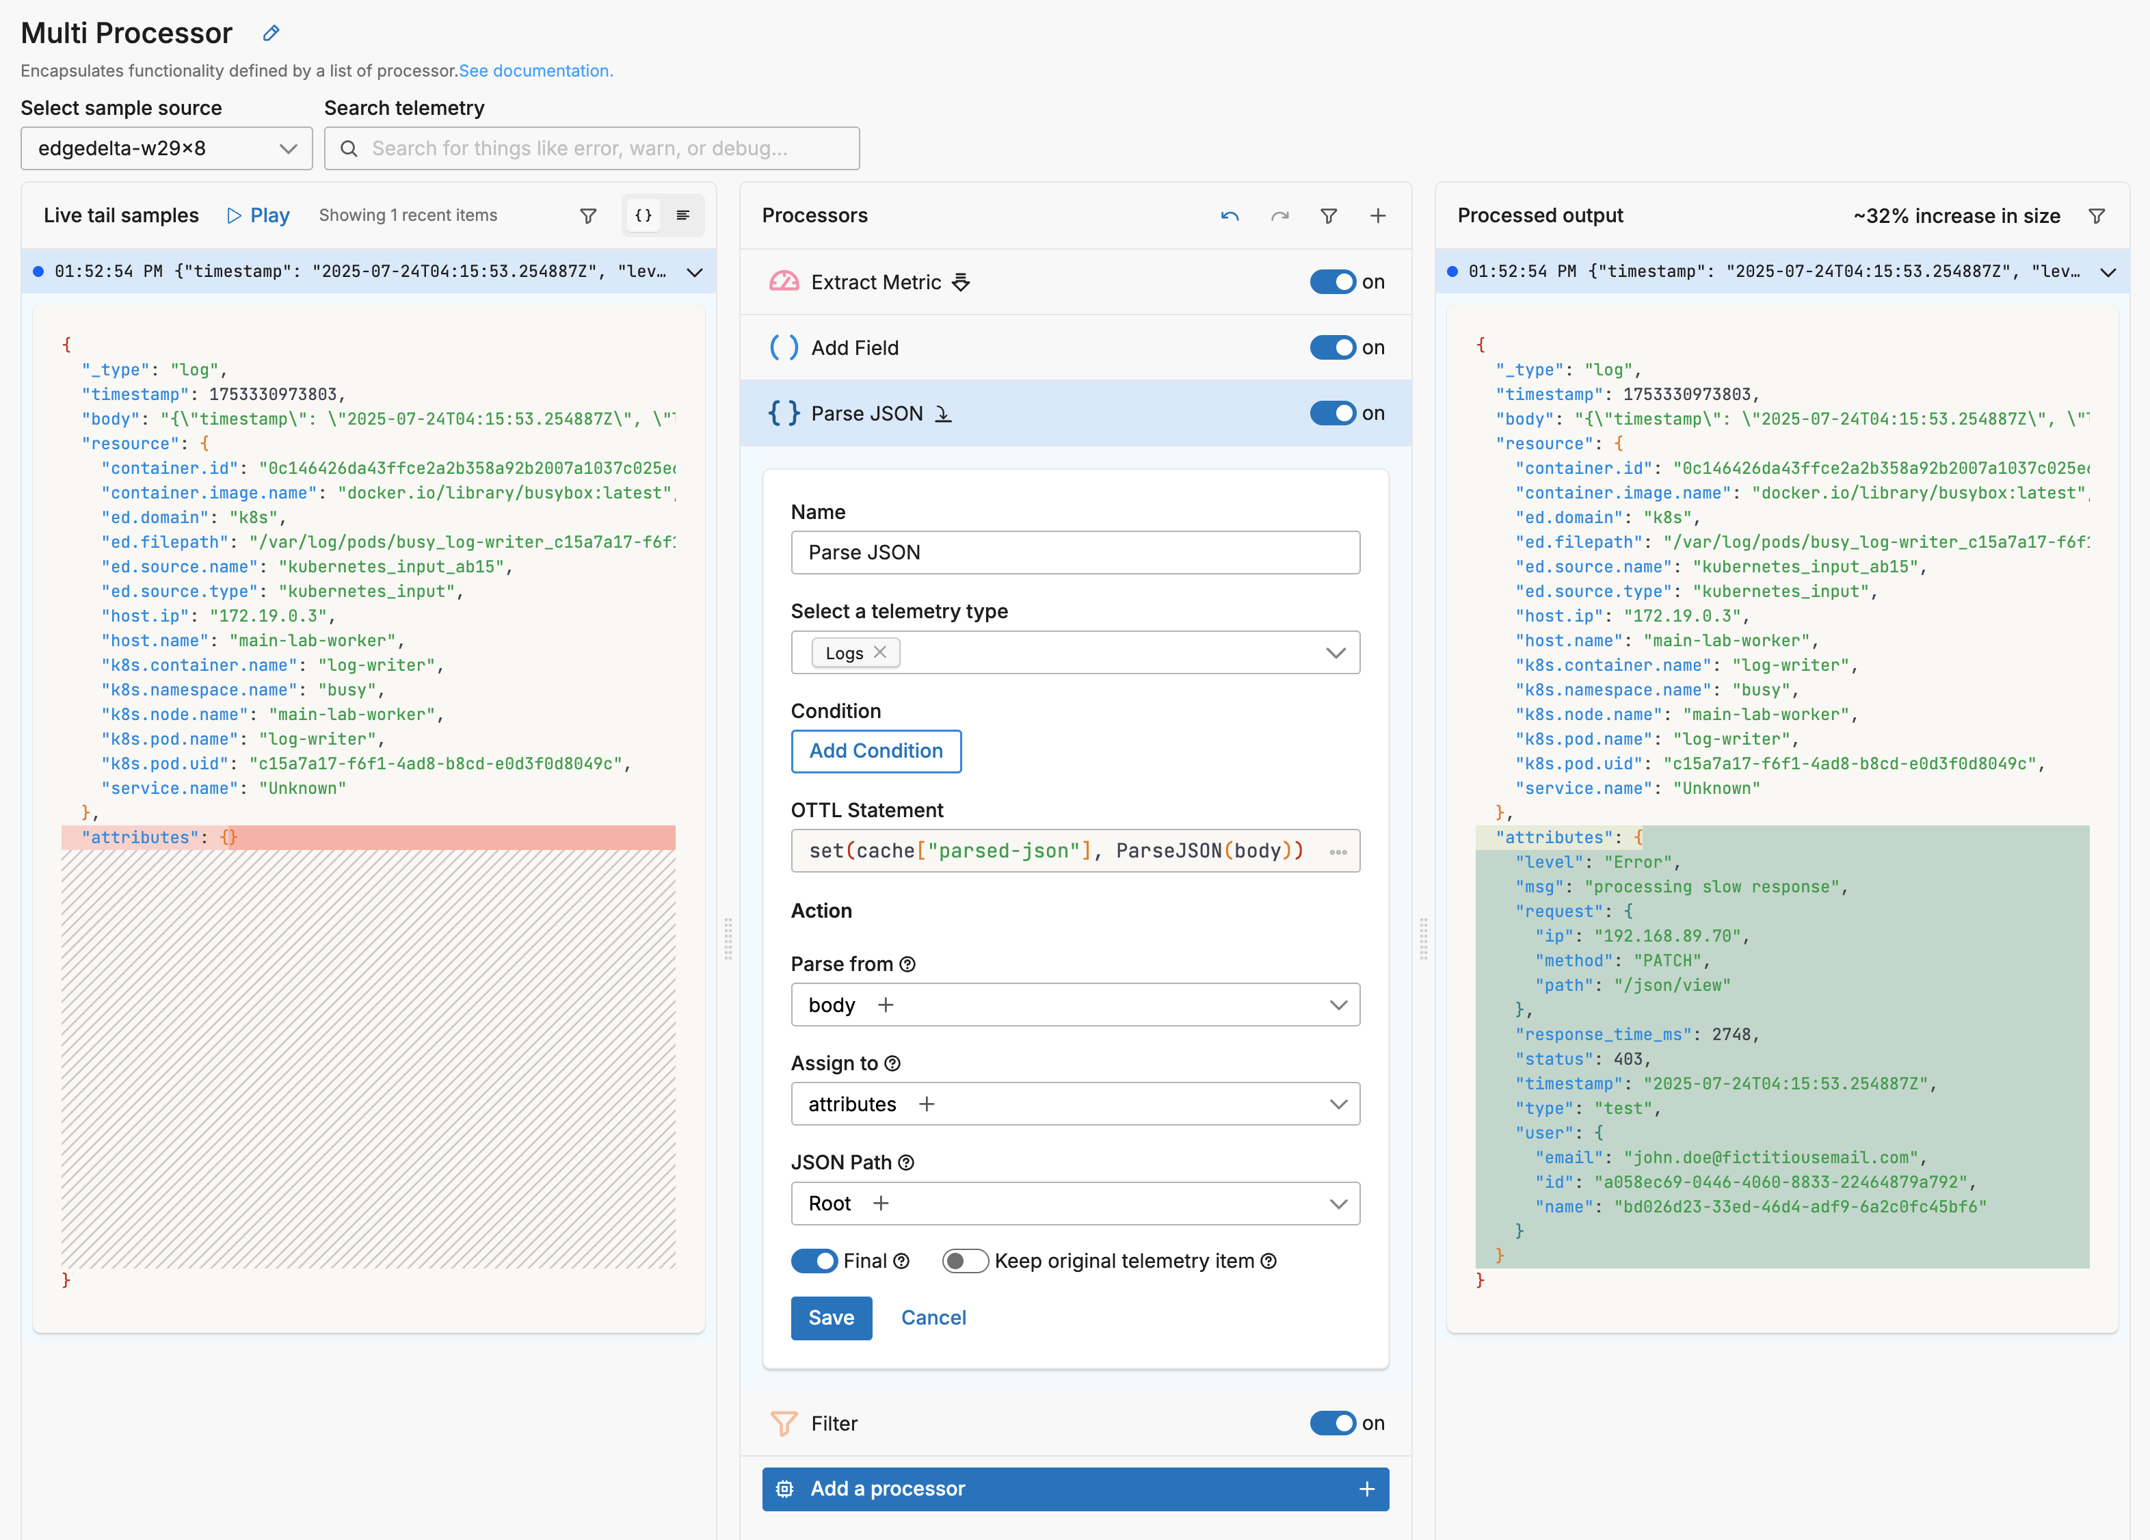Click the Search telemetry input field
This screenshot has width=2150, height=1540.
point(592,149)
